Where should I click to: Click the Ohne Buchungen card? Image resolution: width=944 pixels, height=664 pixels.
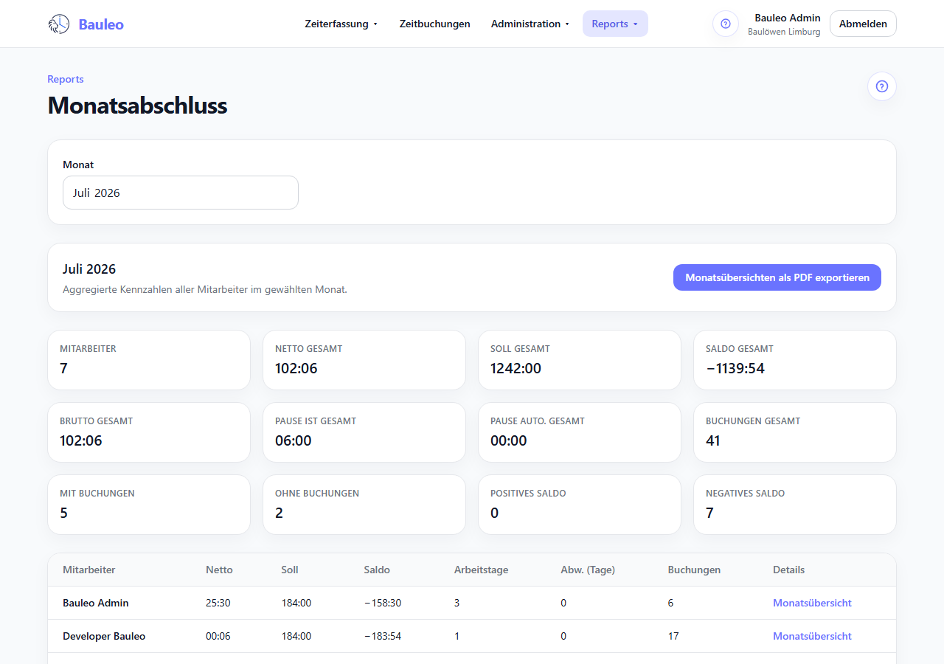(x=364, y=505)
